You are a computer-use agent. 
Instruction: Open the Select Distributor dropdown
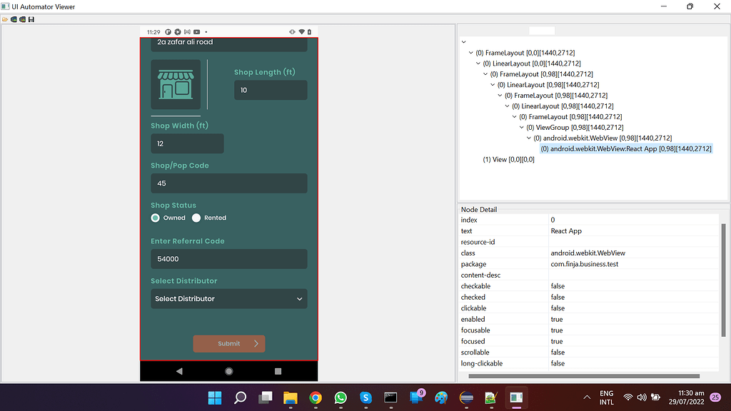228,298
